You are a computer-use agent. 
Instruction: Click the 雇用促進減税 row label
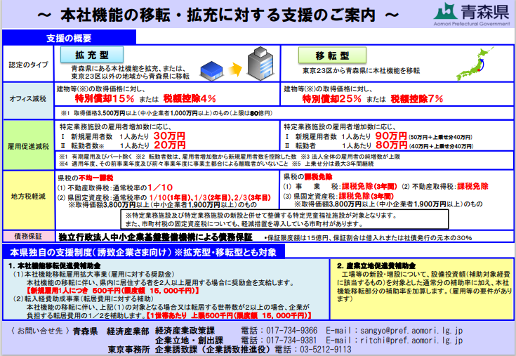(28, 146)
